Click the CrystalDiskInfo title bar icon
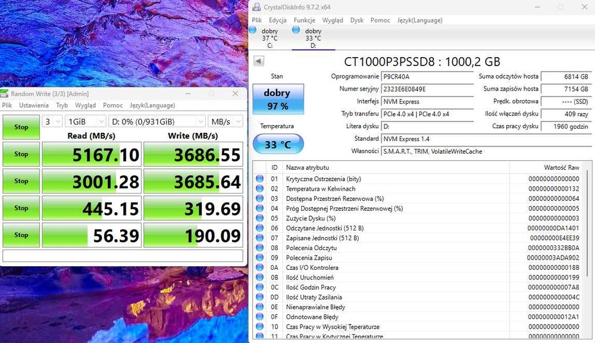The width and height of the screenshot is (595, 343). tap(257, 7)
